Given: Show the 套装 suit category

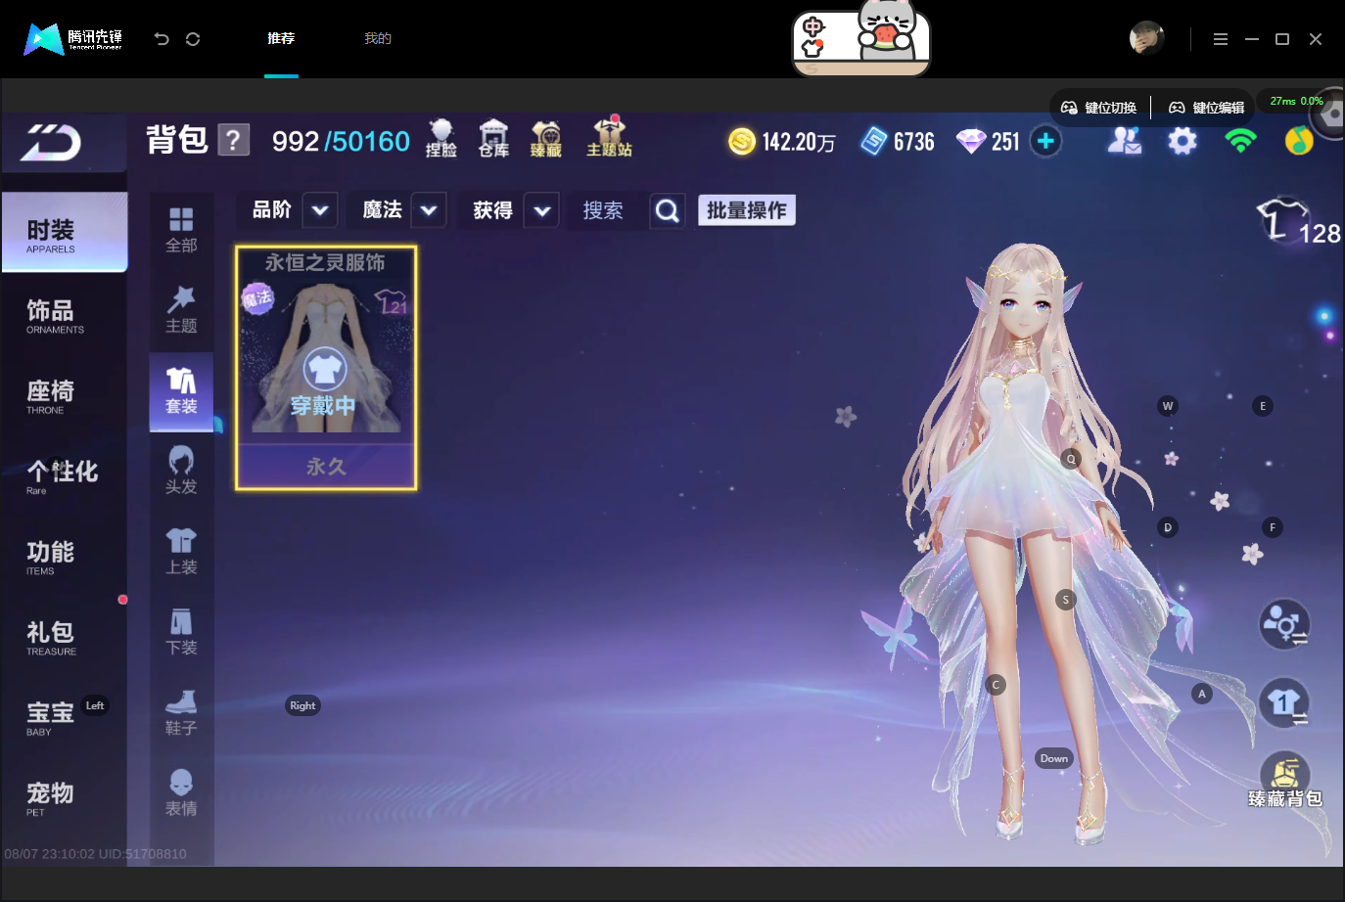Looking at the screenshot, I should 181,391.
